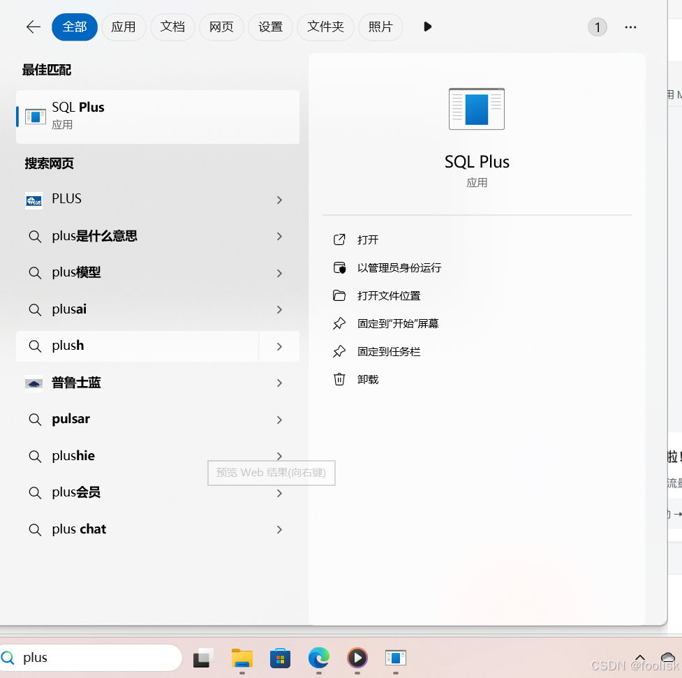The height and width of the screenshot is (678, 682).
Task: Search web for pulsar
Action: (158, 420)
